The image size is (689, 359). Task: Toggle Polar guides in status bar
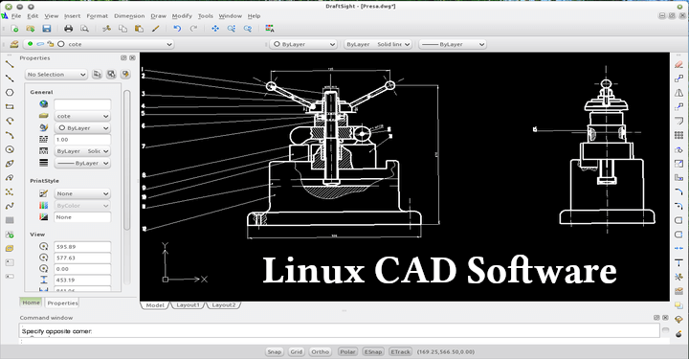(347, 351)
